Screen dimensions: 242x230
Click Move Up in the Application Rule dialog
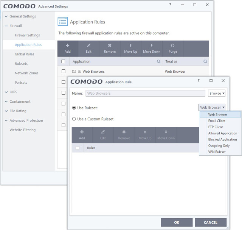point(145,135)
